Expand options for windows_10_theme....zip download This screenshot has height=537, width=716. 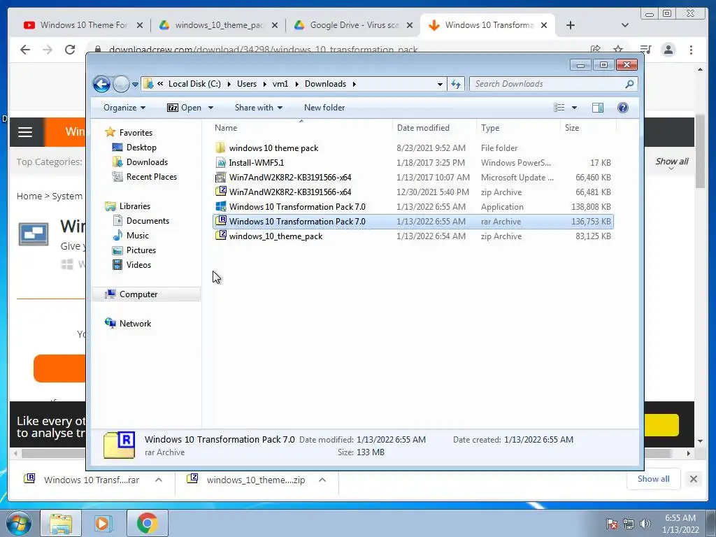click(x=322, y=480)
